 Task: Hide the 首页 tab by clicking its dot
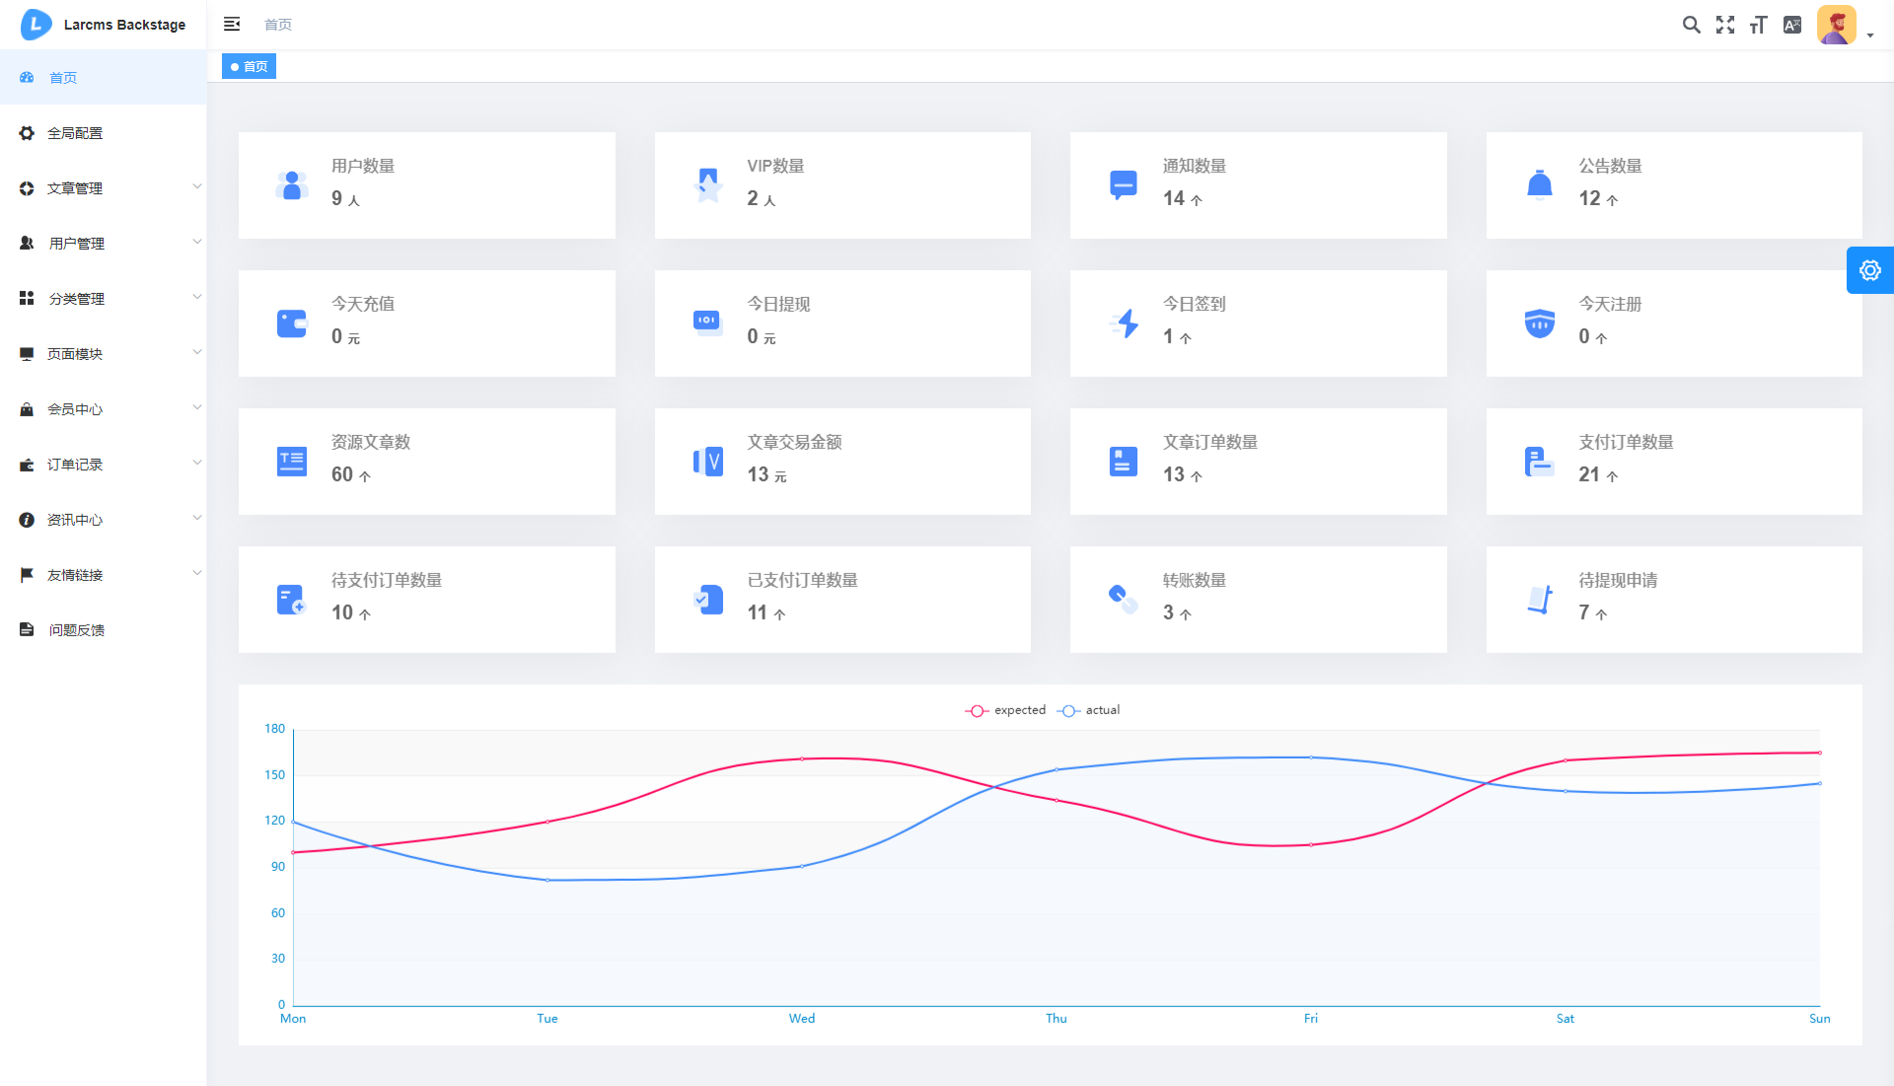[x=235, y=66]
